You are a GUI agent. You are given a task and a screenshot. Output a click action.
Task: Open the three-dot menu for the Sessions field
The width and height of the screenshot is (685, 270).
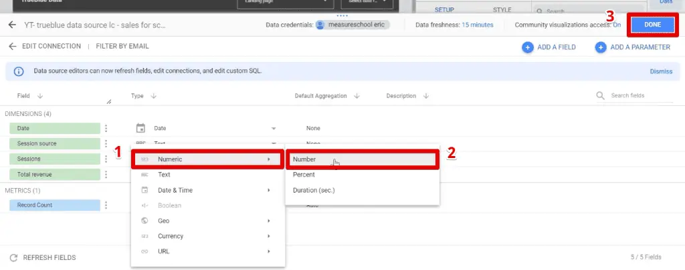point(106,159)
